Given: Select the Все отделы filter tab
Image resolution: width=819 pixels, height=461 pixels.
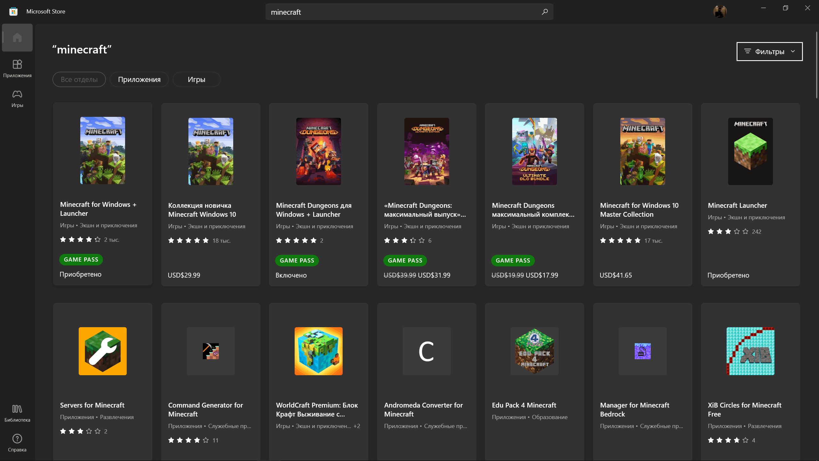Looking at the screenshot, I should [x=79, y=79].
